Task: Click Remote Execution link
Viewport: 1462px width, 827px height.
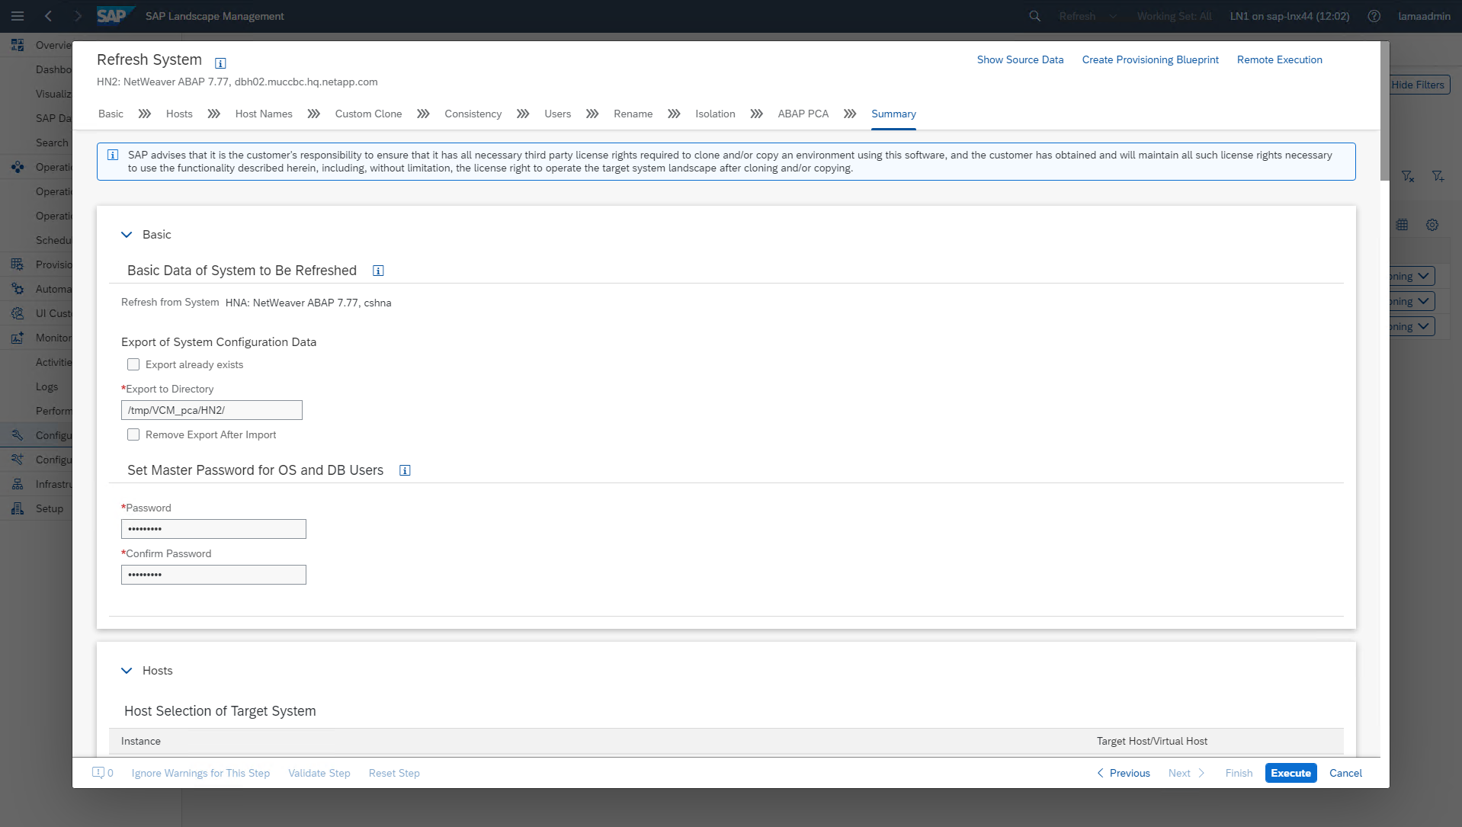Action: [x=1279, y=59]
